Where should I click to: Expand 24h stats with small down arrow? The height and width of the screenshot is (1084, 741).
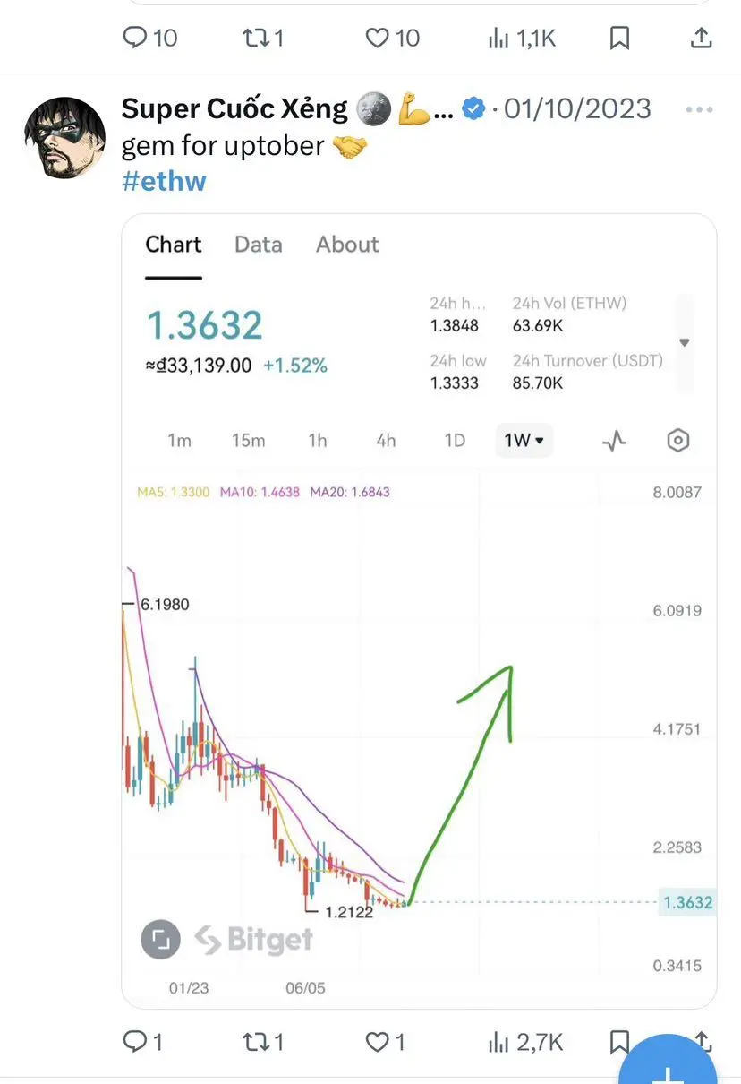point(685,342)
